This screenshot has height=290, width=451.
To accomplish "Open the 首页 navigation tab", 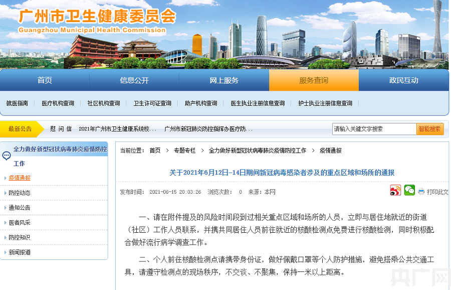I will [45, 80].
